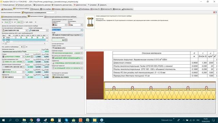218x123 pixels.
Task: Click the diameters list vertical scrollbar
Action: click(x=47, y=38)
